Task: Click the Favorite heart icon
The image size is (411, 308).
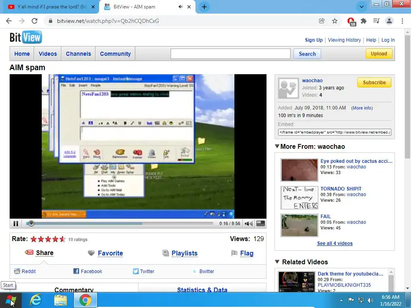Action: (x=91, y=253)
